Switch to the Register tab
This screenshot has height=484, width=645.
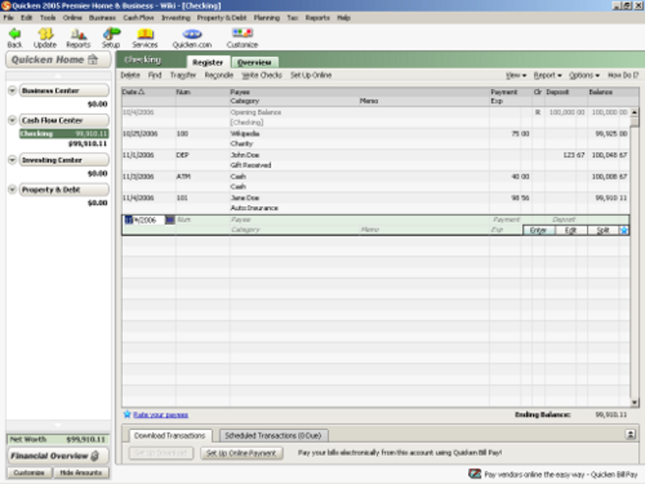[x=208, y=62]
